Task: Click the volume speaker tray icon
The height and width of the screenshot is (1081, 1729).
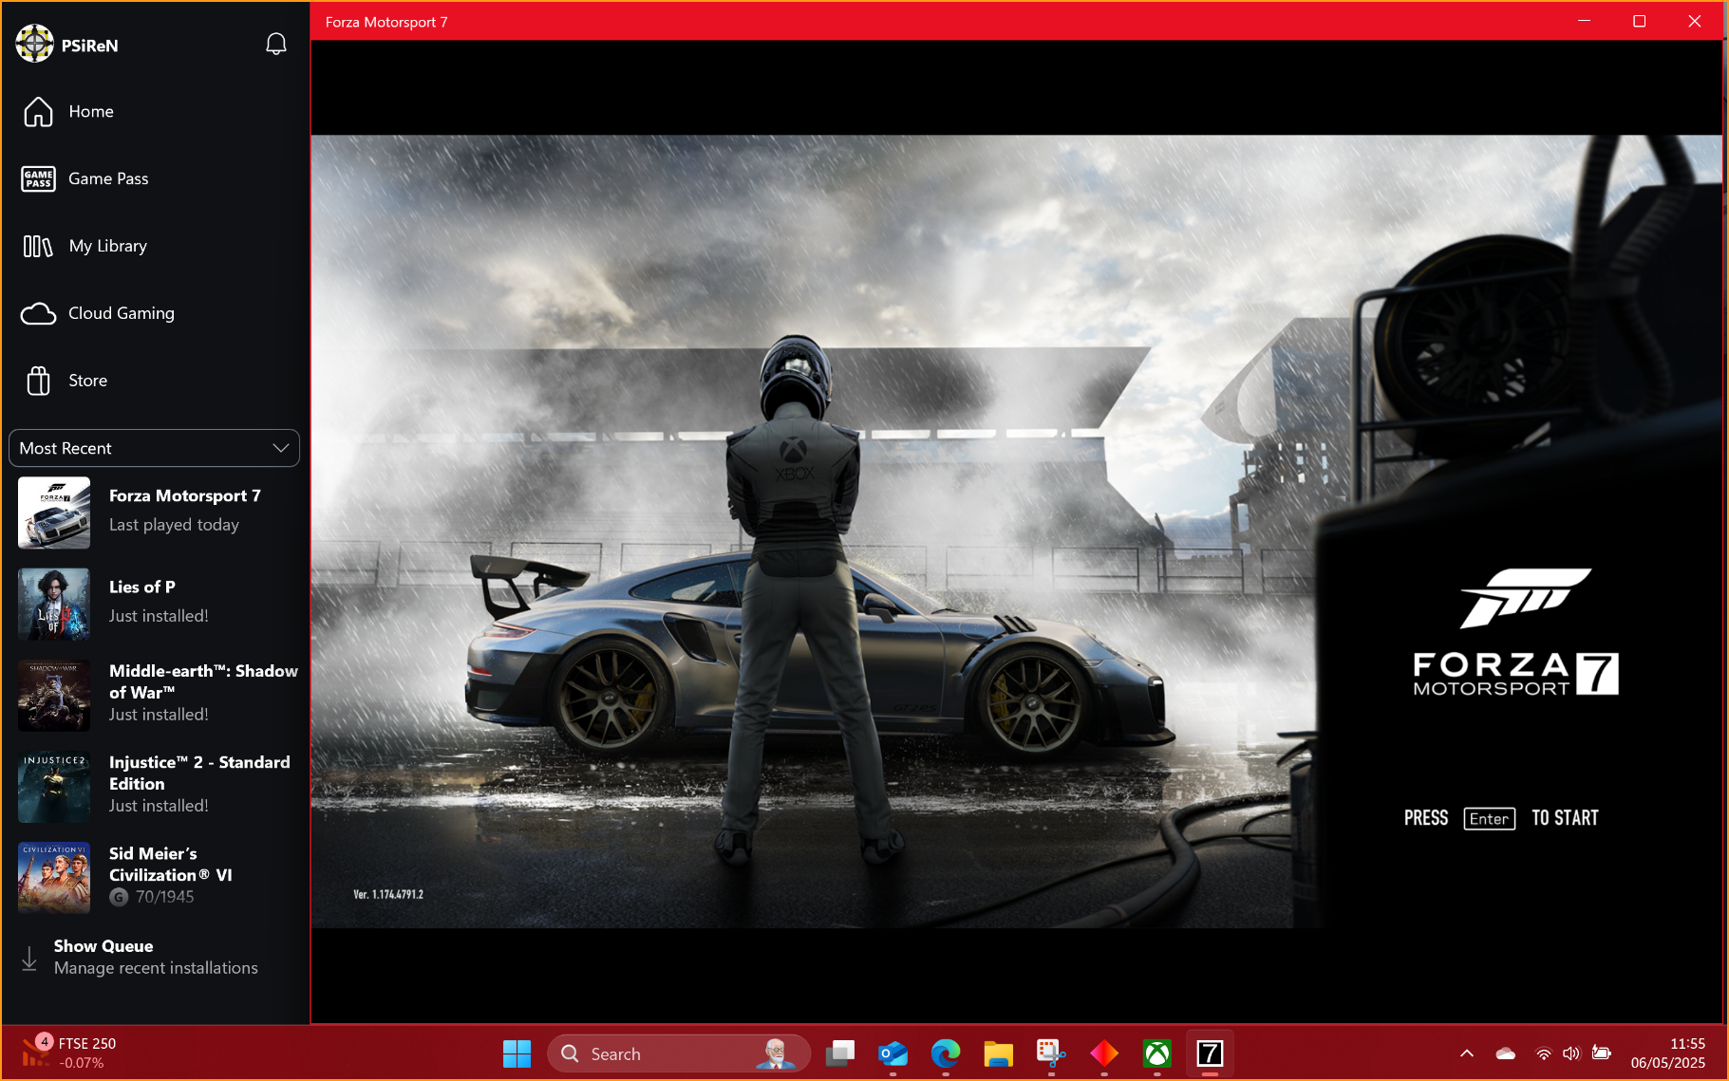Action: pyautogui.click(x=1571, y=1053)
